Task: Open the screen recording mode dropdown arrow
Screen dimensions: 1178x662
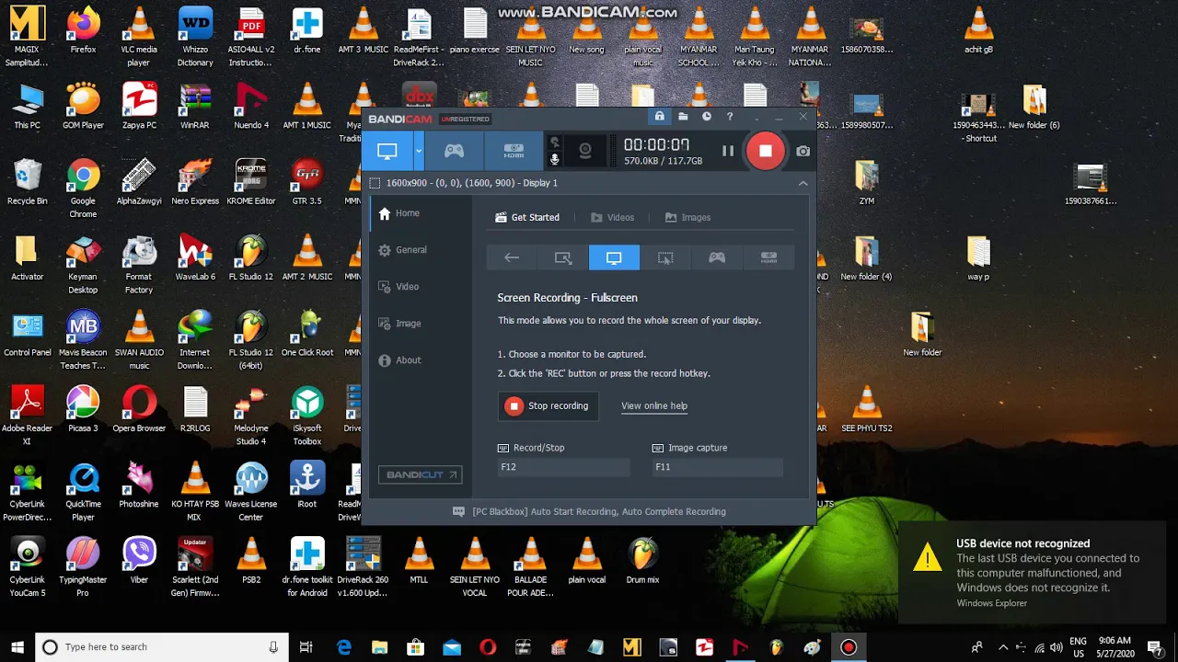Action: 419,151
